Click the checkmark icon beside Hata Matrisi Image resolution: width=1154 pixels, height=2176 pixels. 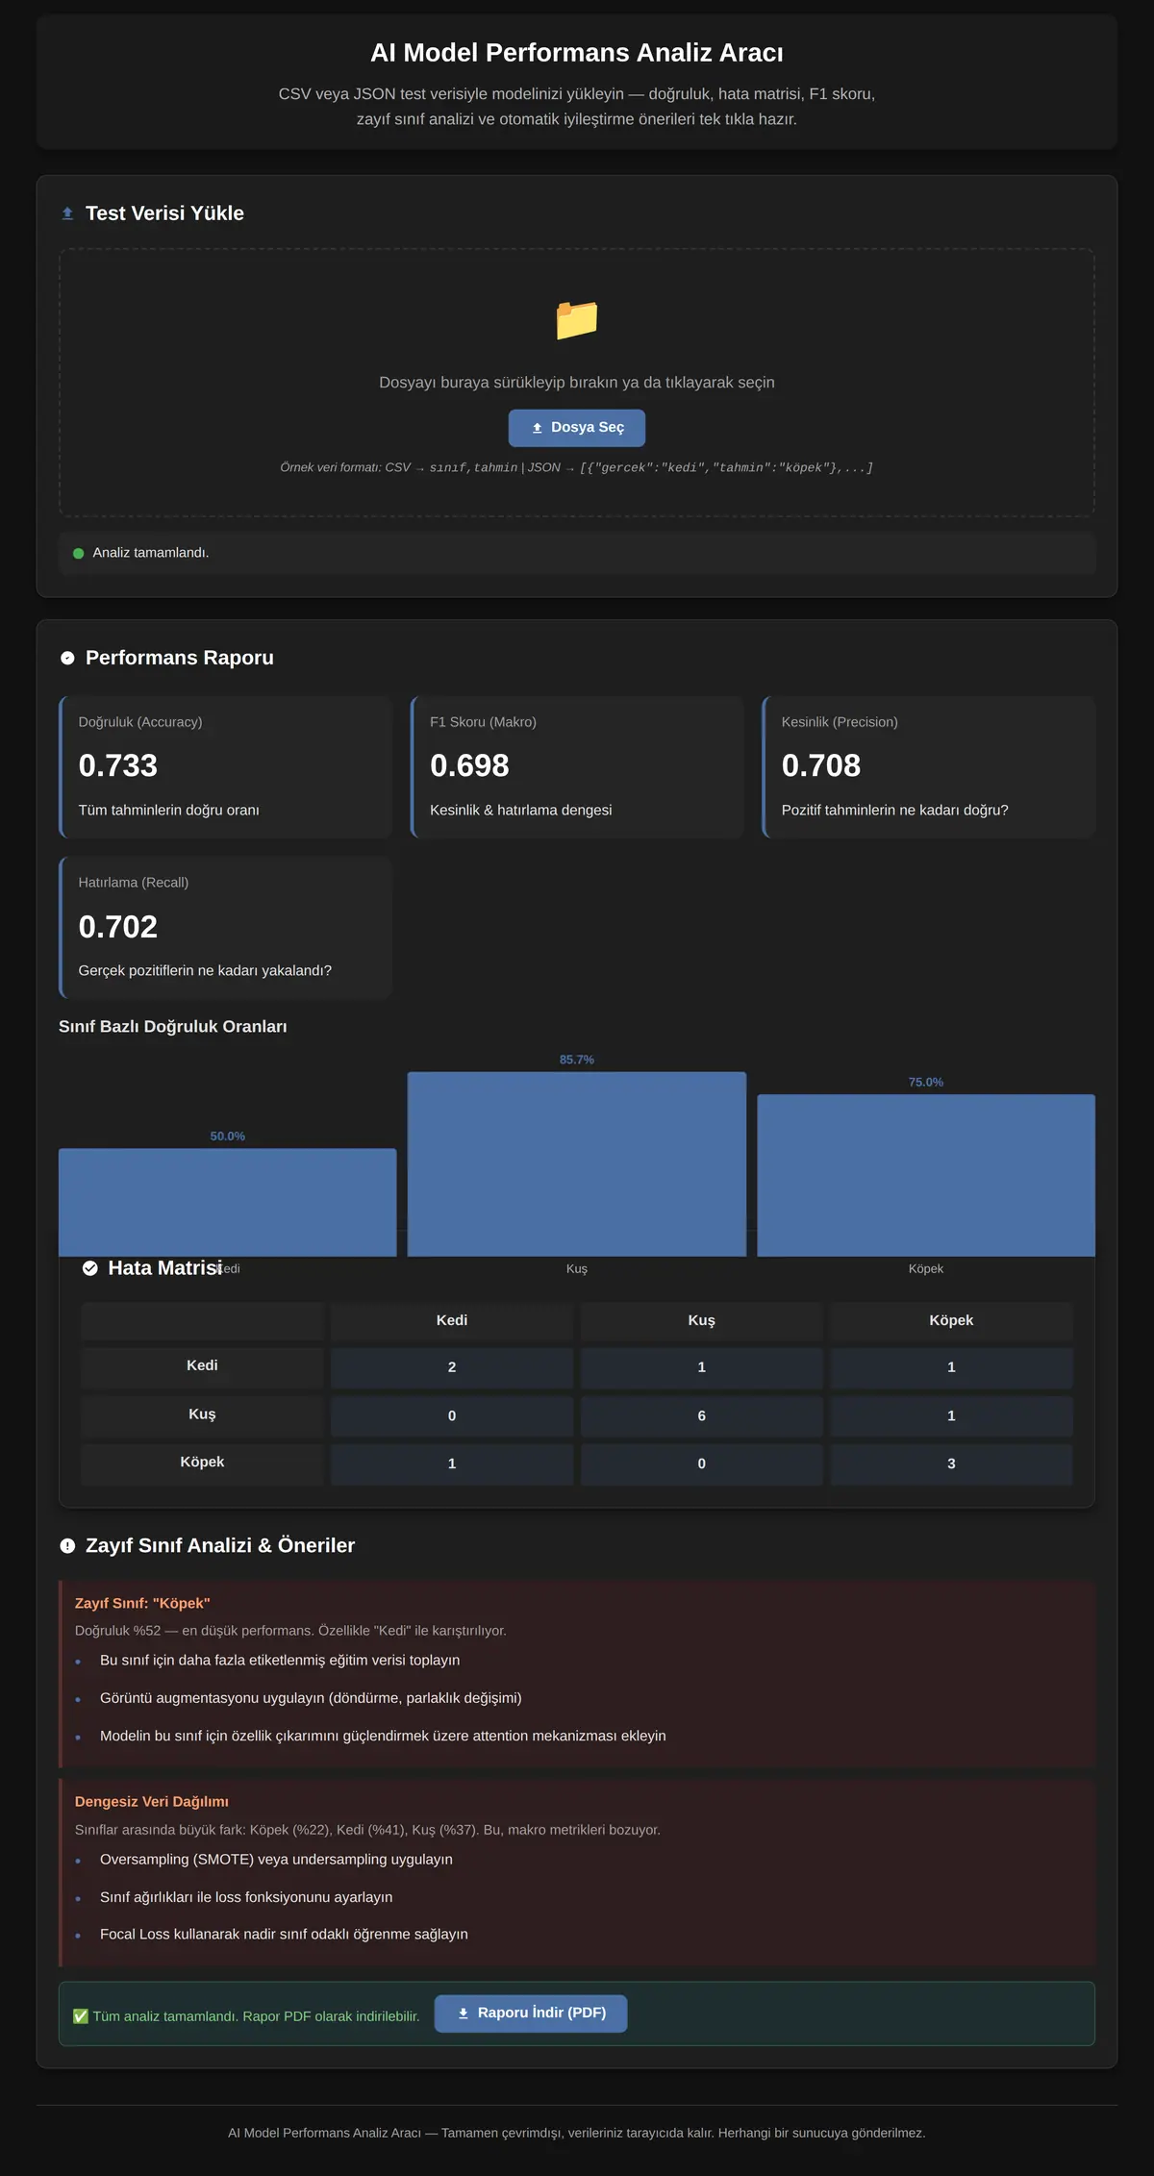(90, 1268)
